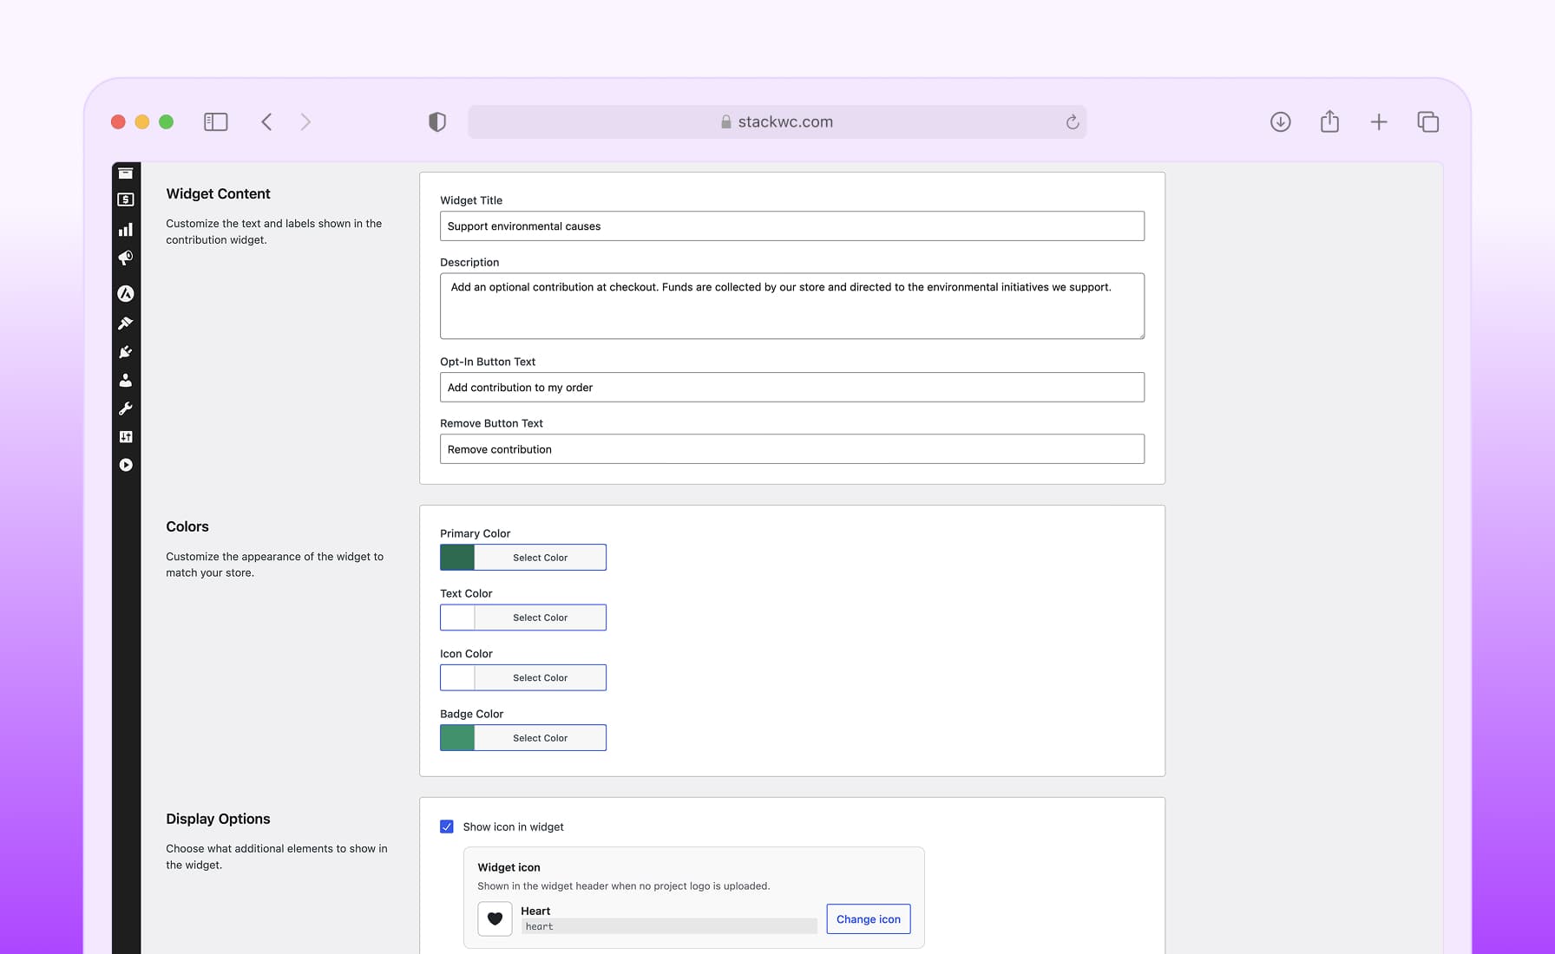Open the Plugins plug sidebar icon
The height and width of the screenshot is (954, 1555).
[126, 352]
